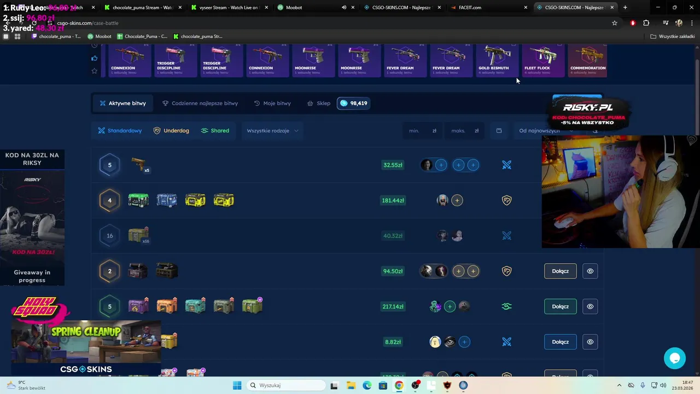
Task: Toggle the Underdog battle type filter
Action: click(171, 131)
